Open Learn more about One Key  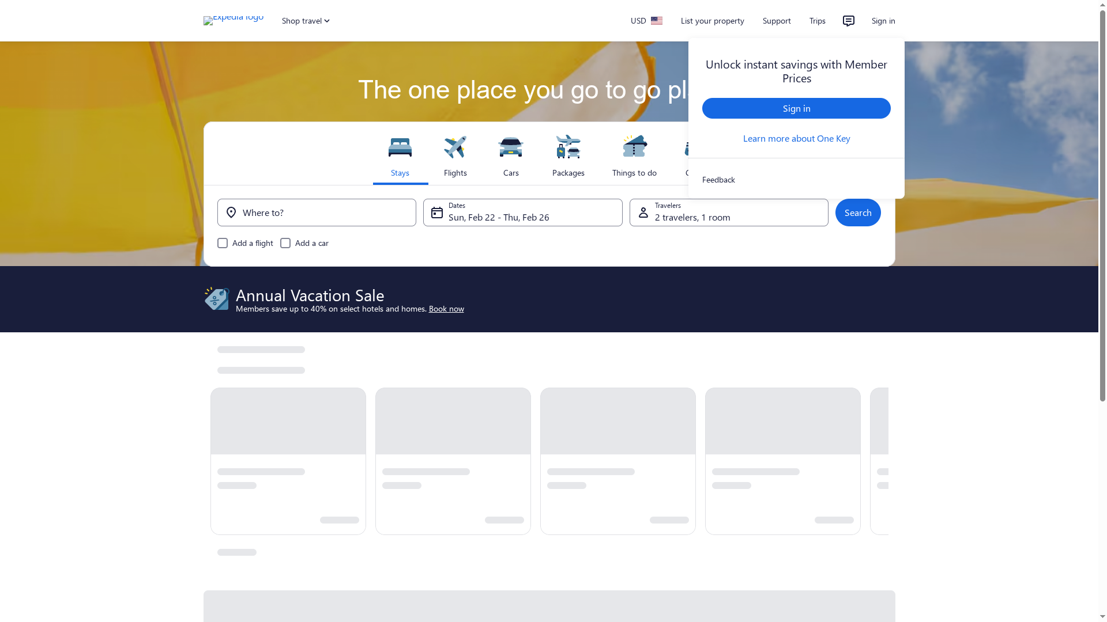coord(796,138)
